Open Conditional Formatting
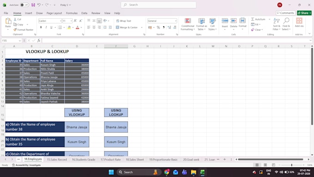This screenshot has height=177, width=314. pyautogui.click(x=187, y=24)
